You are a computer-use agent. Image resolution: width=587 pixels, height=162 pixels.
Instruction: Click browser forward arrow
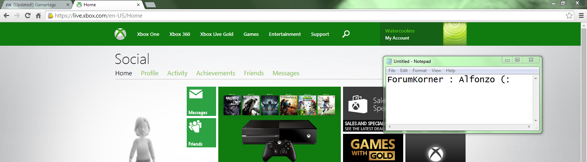[x=17, y=15]
